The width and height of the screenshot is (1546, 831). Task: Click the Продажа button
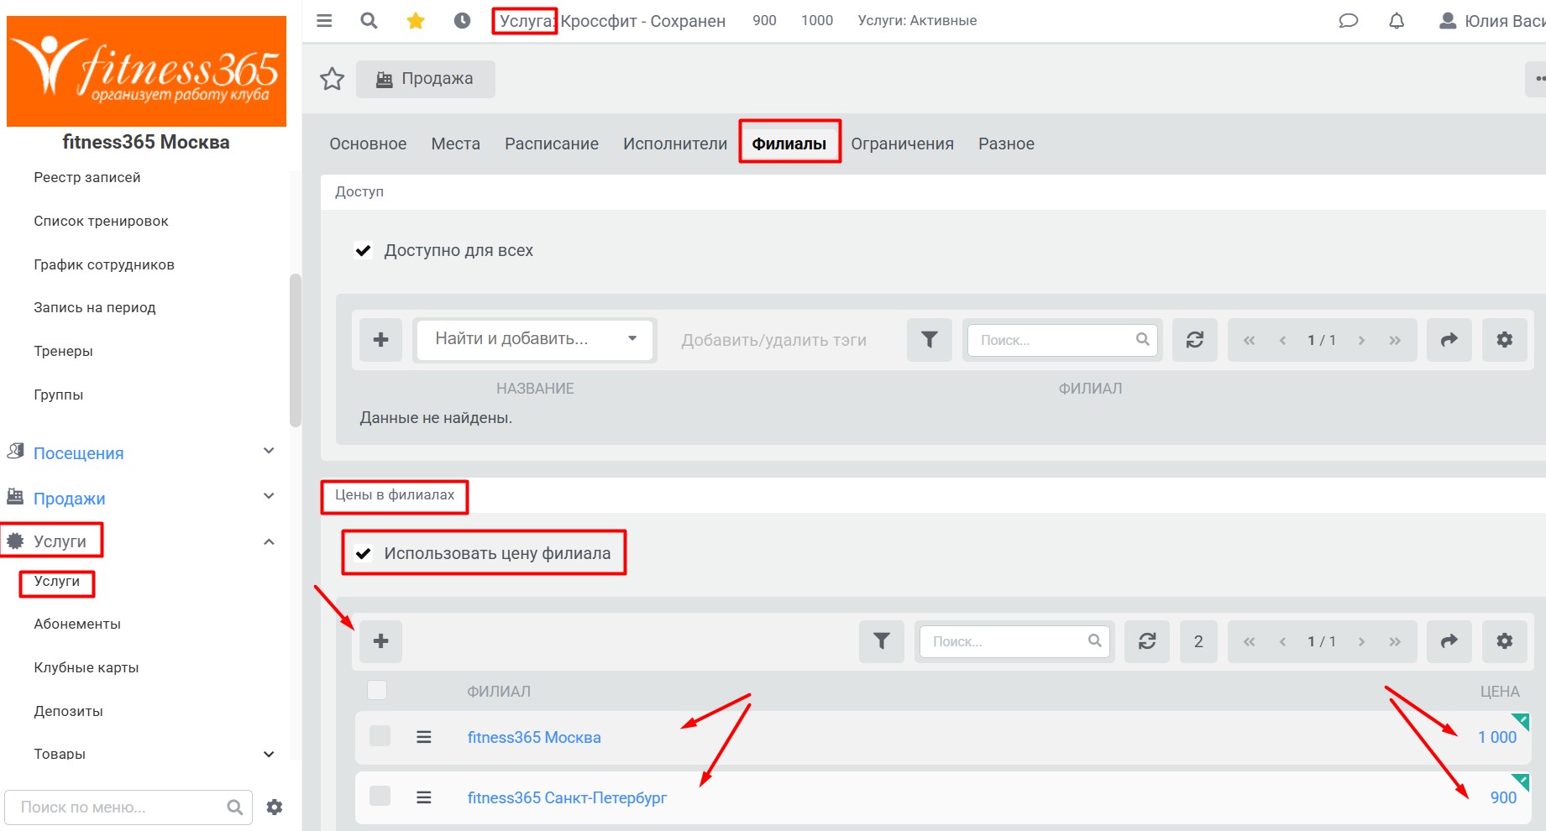pos(426,79)
